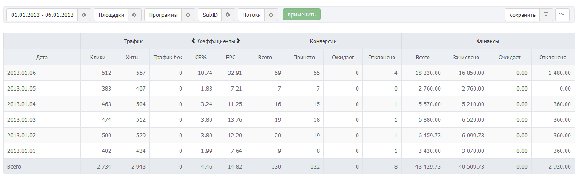This screenshot has height=181, width=583.
Task: Click the floppy disk save icon
Action: click(546, 15)
